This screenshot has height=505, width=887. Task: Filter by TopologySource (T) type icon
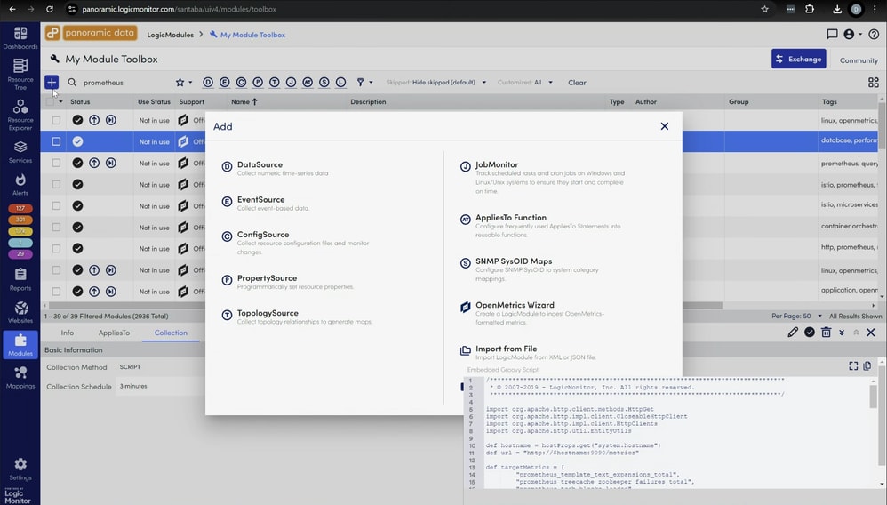coord(275,82)
